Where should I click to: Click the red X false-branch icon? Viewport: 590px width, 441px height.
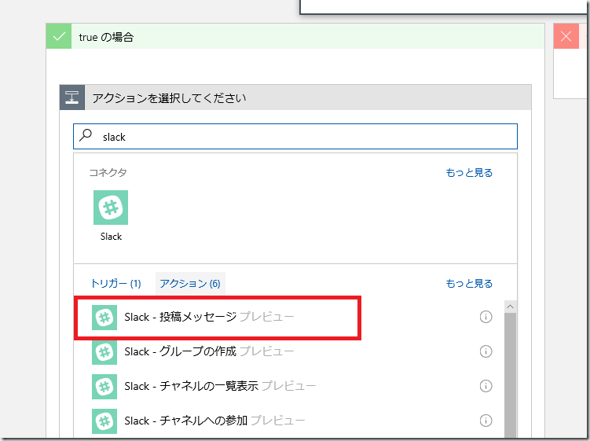pos(566,36)
